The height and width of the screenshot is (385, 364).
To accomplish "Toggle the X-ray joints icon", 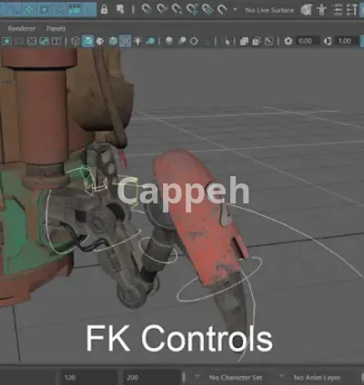I will [268, 41].
